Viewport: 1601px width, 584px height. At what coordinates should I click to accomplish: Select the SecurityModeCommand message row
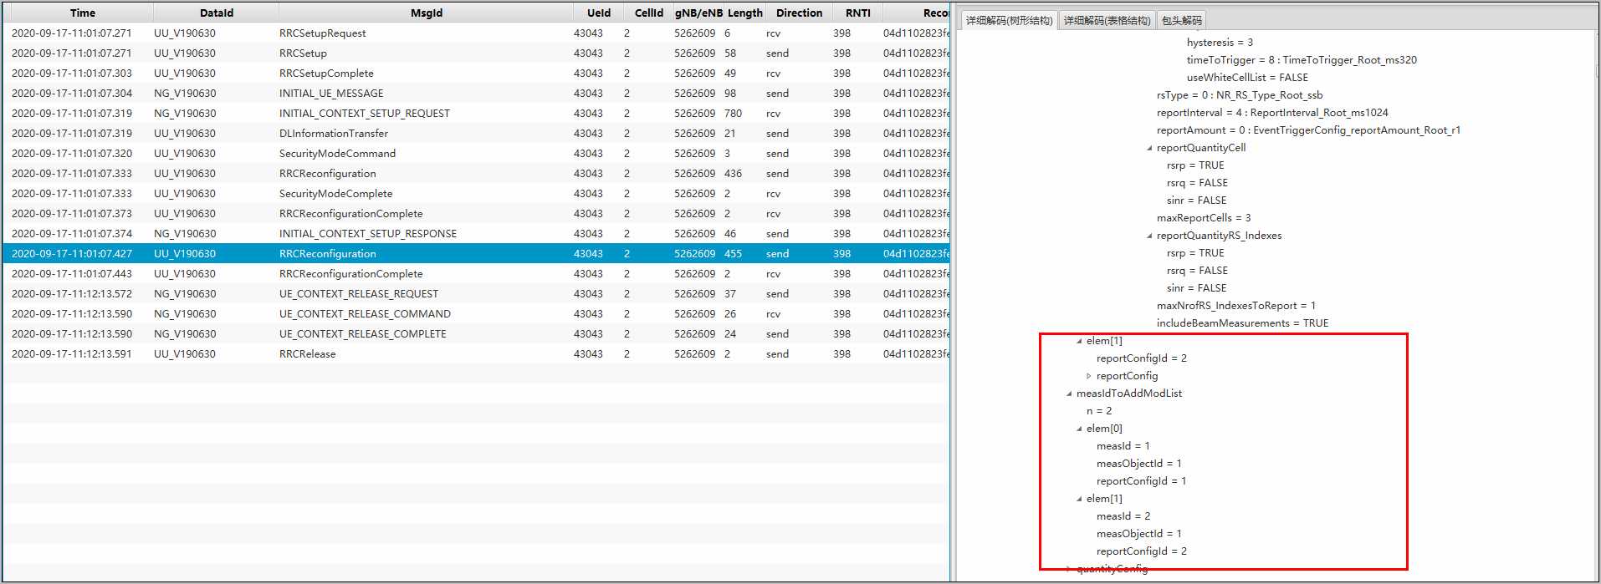(337, 154)
